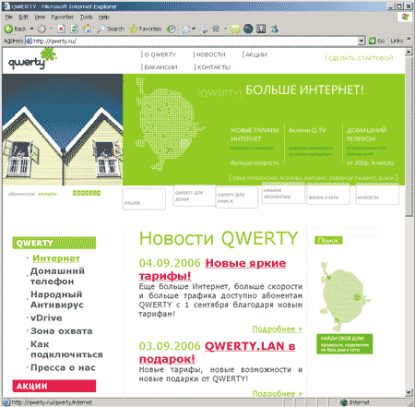
Task: Open the Favorites menu
Action: click(x=63, y=18)
